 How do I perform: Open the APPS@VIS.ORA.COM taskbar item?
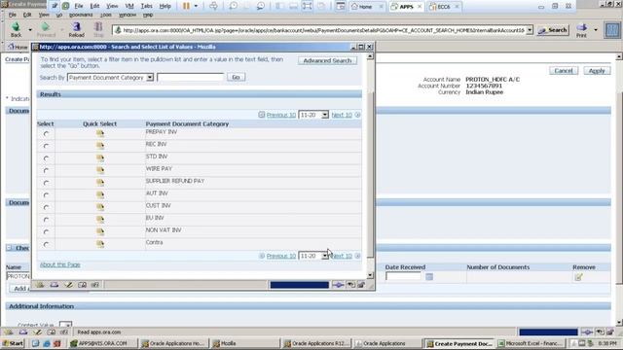pos(102,343)
